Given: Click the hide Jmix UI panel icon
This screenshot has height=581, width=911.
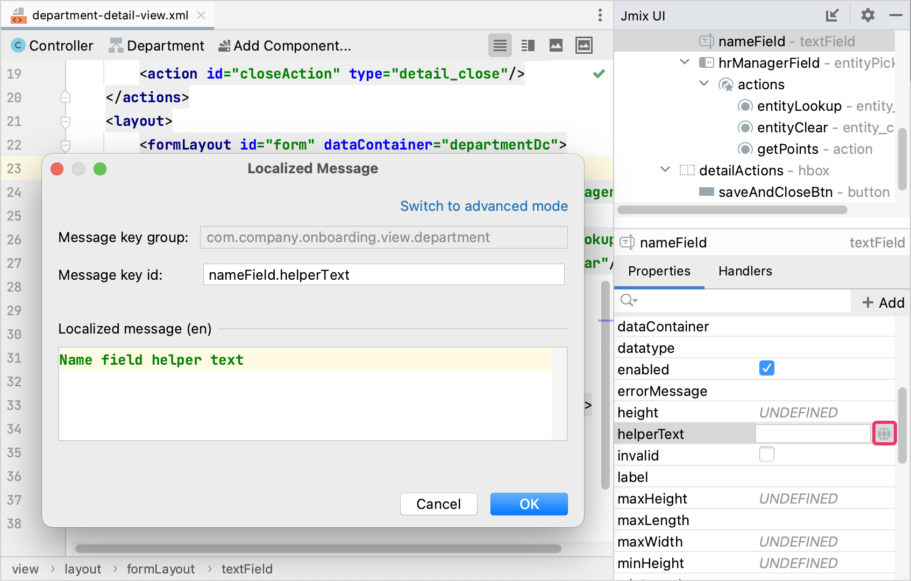Looking at the screenshot, I should pos(832,16).
